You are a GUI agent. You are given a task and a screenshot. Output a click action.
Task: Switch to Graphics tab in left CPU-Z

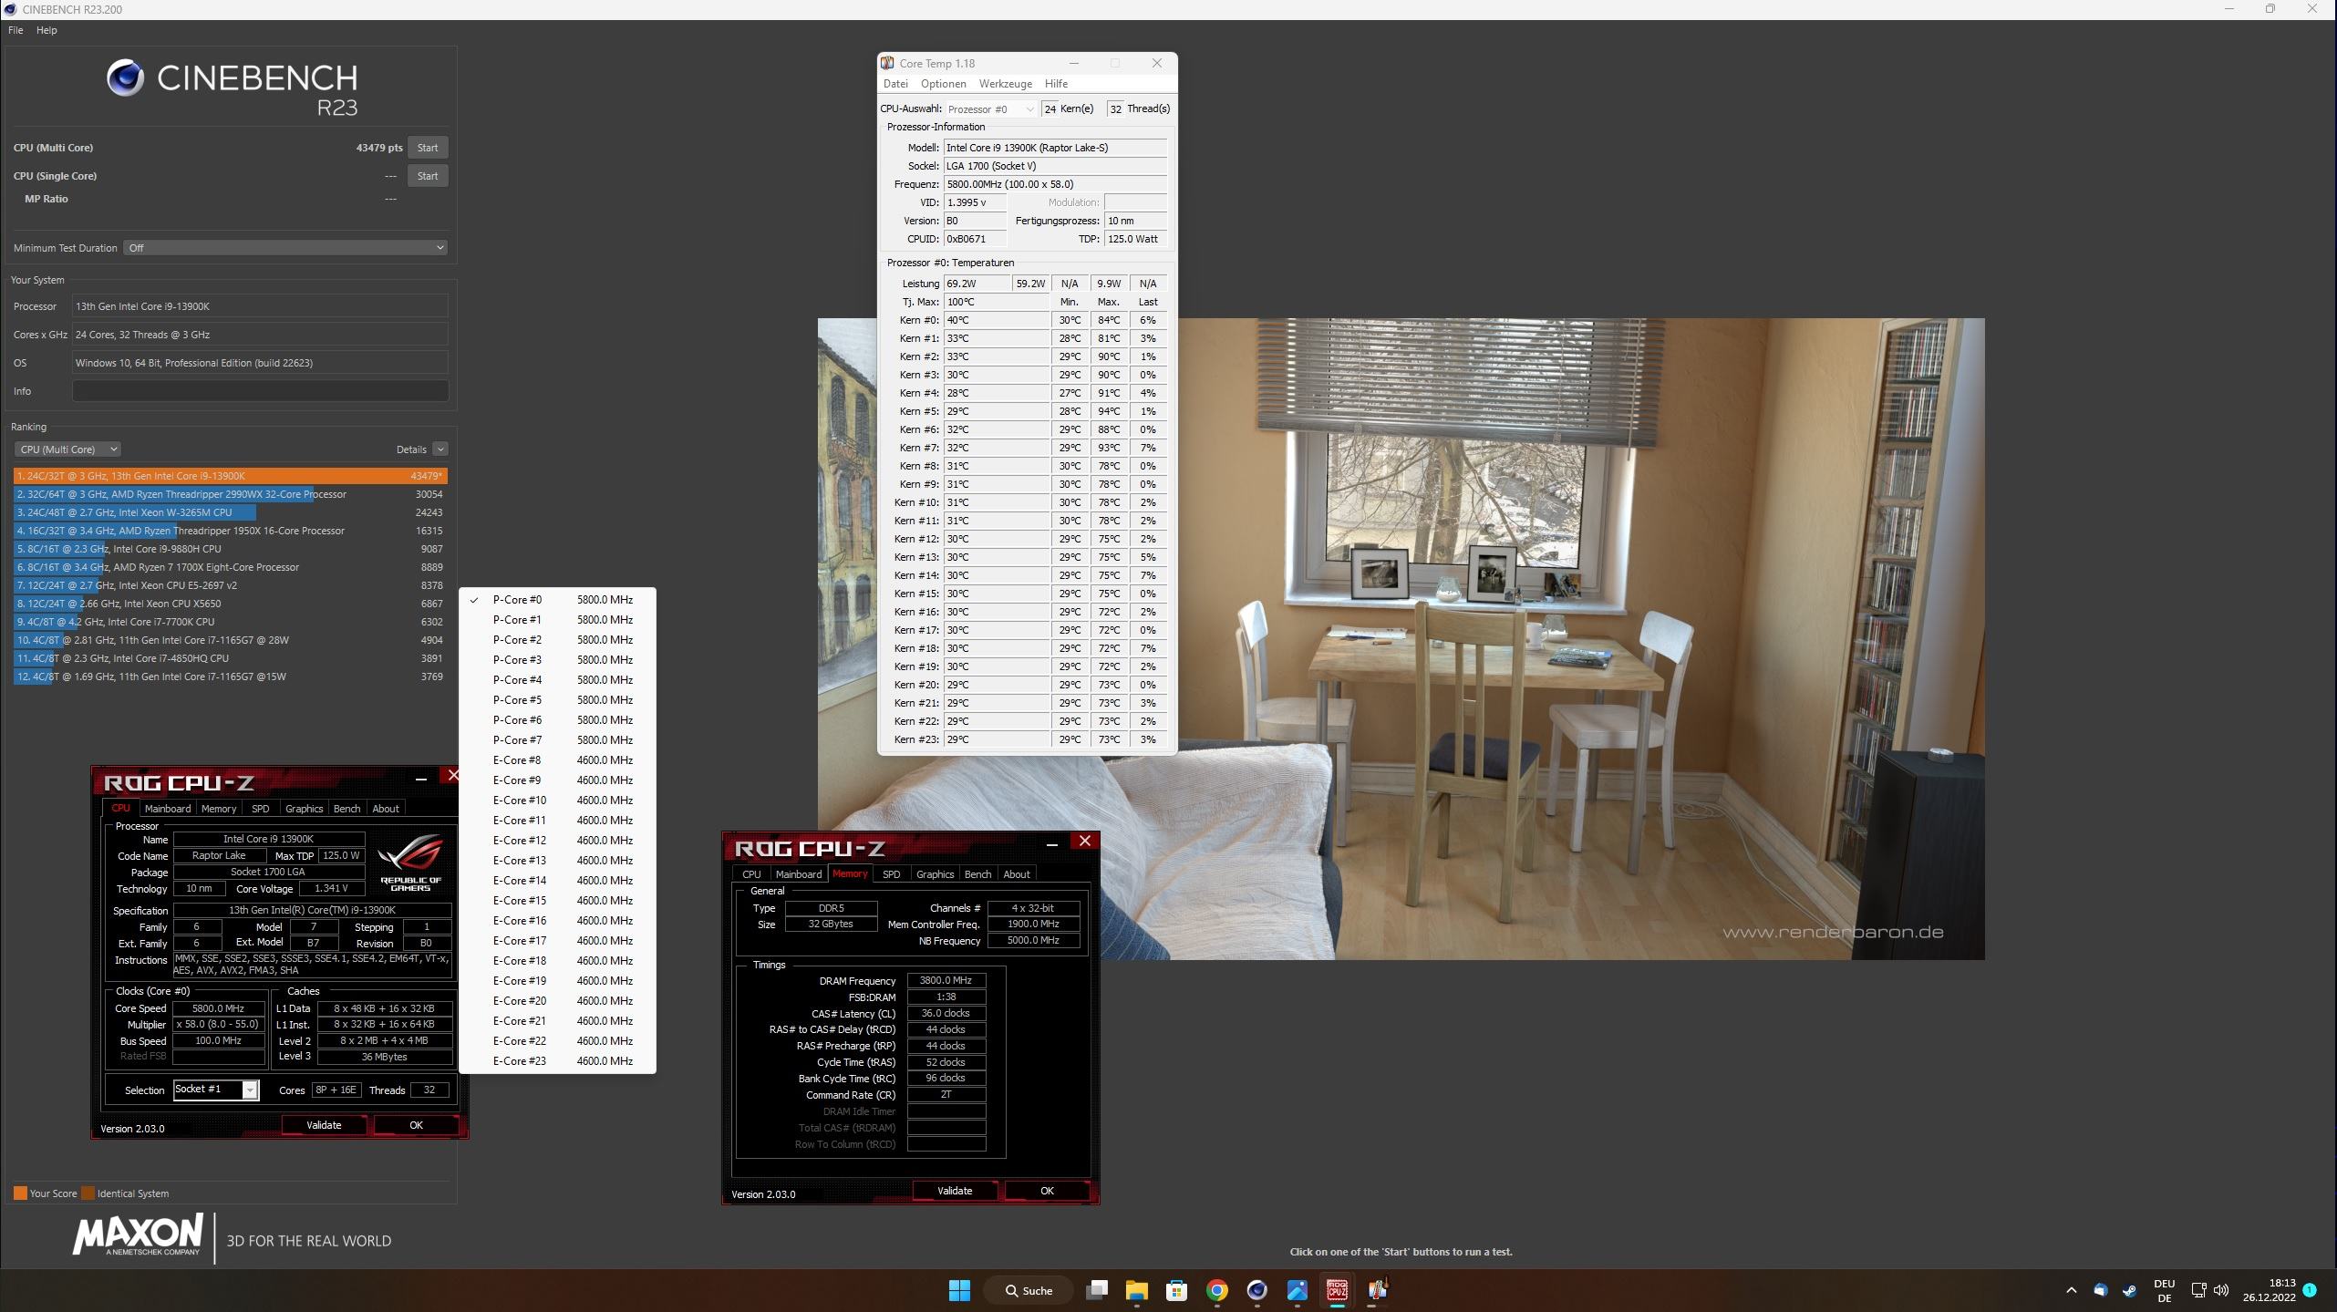pyautogui.click(x=304, y=809)
